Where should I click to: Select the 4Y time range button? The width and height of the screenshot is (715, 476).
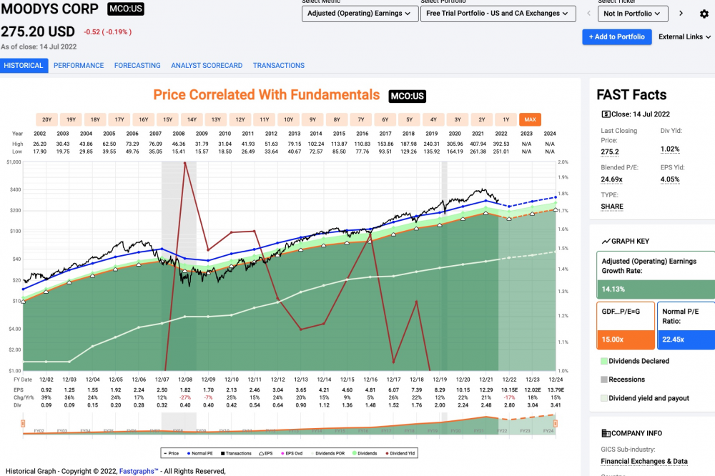434,119
